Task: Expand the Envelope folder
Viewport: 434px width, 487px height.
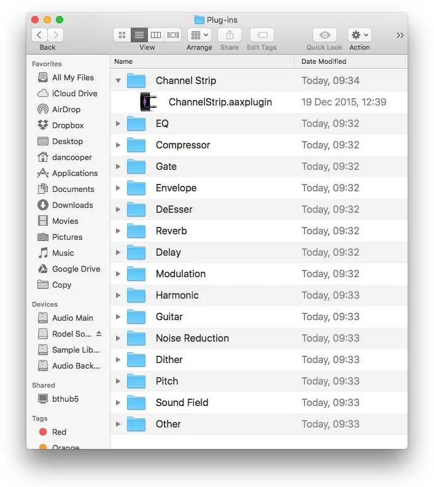Action: coord(118,188)
